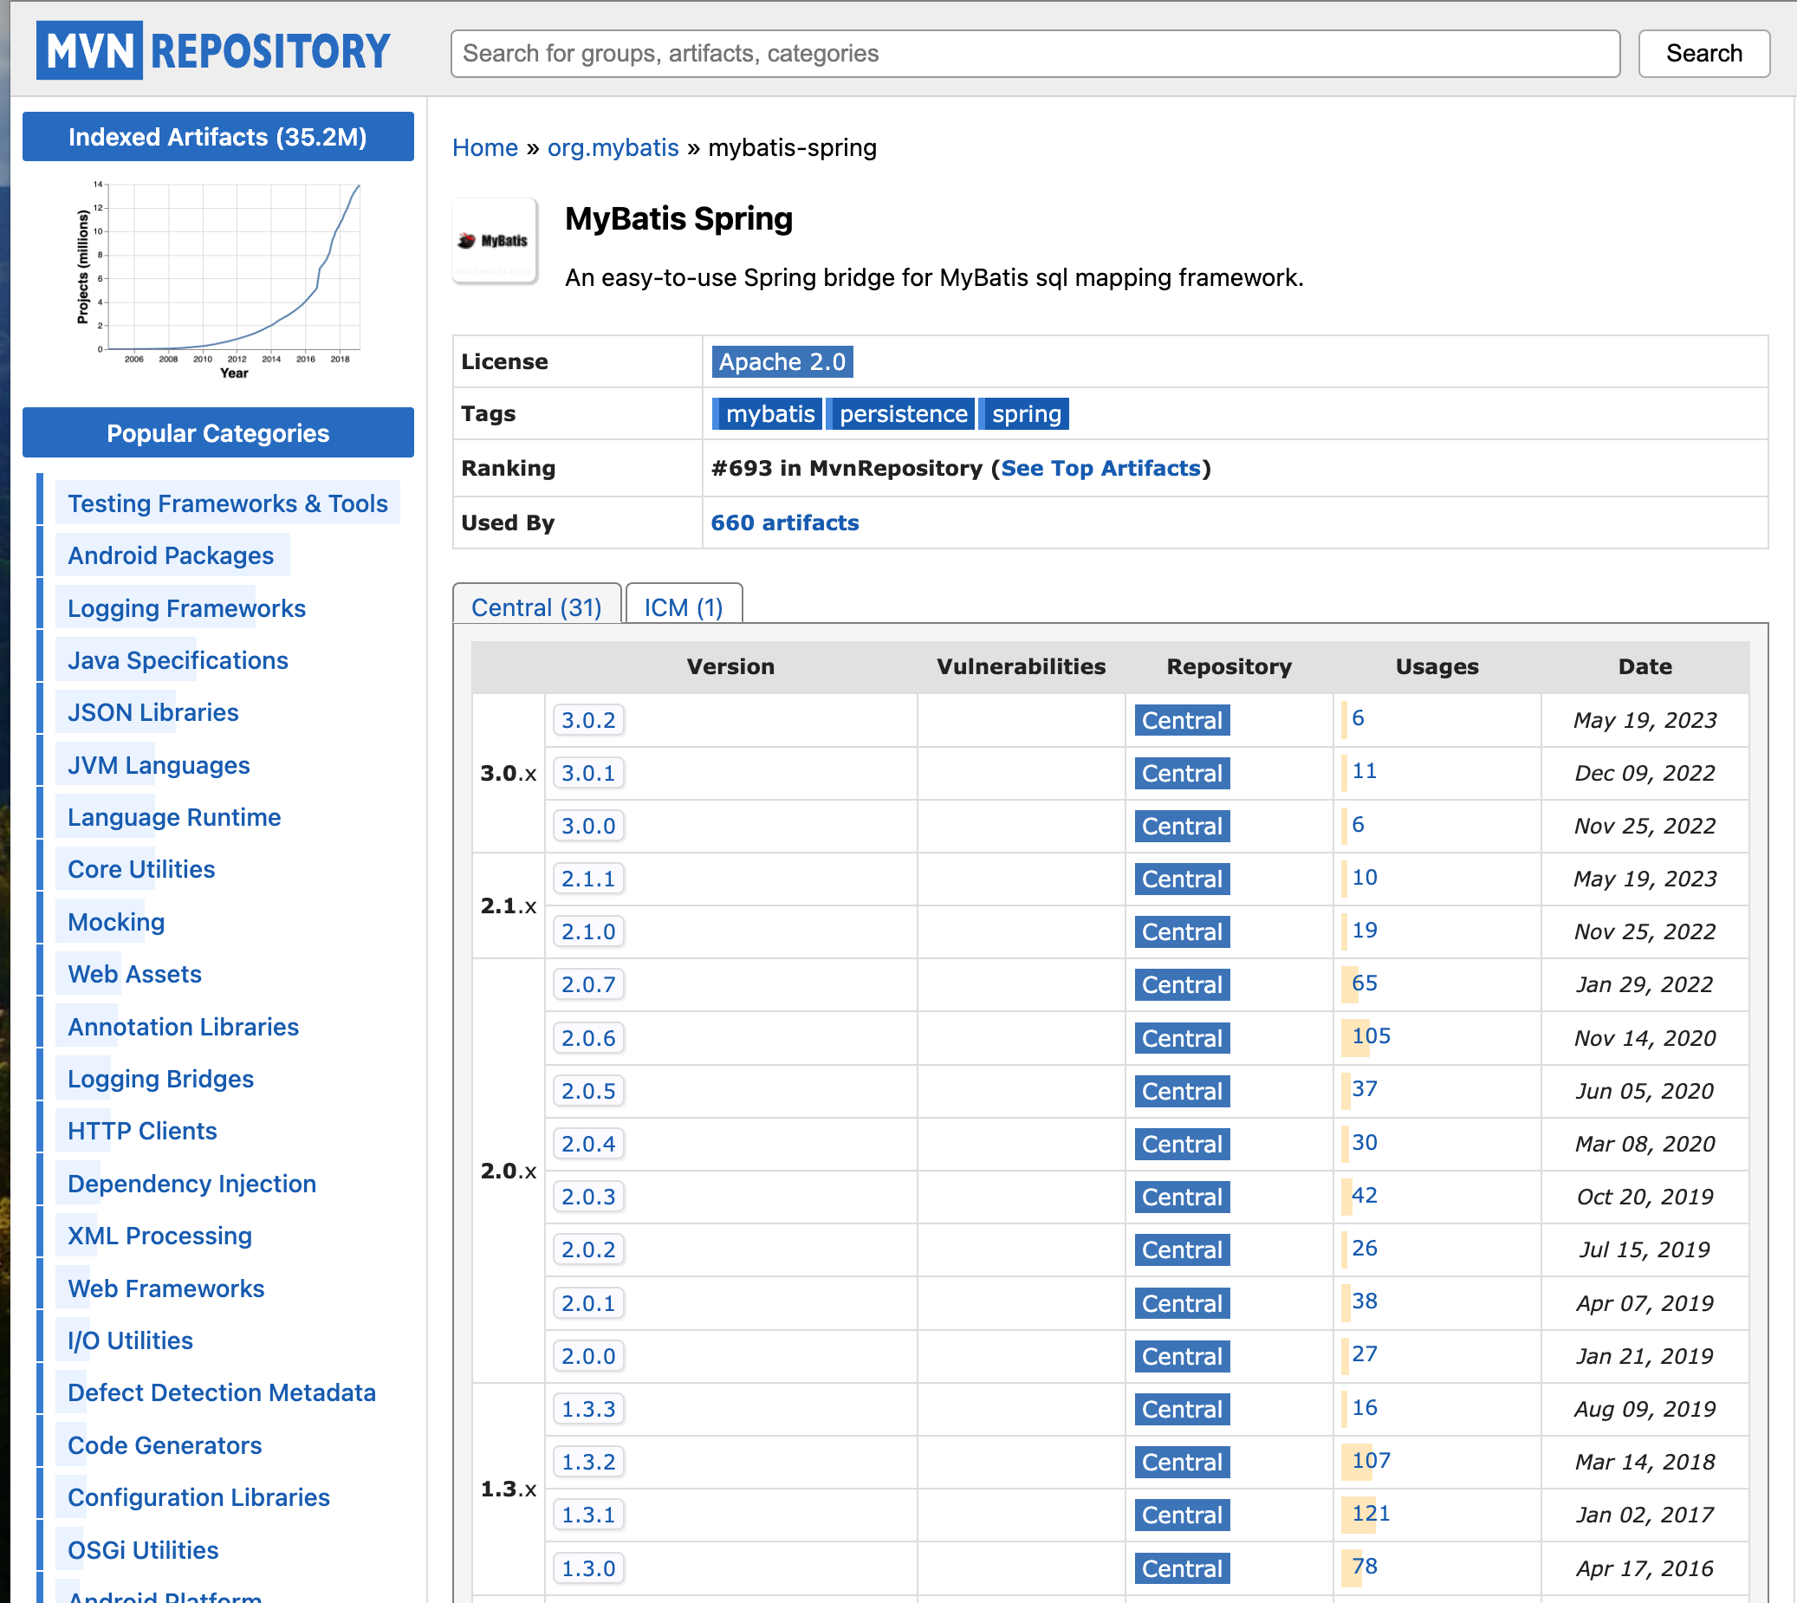This screenshot has width=1797, height=1603.
Task: Focus the artifact search input field
Action: [1035, 54]
